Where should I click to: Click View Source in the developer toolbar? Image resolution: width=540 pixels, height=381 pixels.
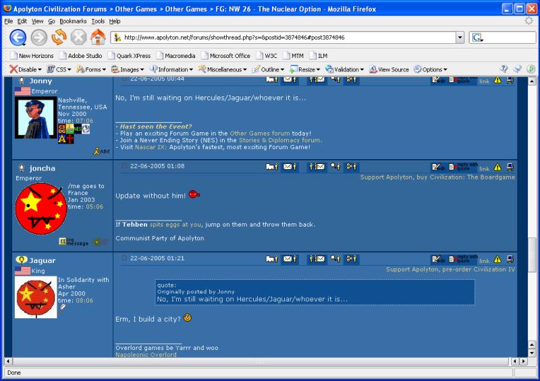pyautogui.click(x=389, y=69)
